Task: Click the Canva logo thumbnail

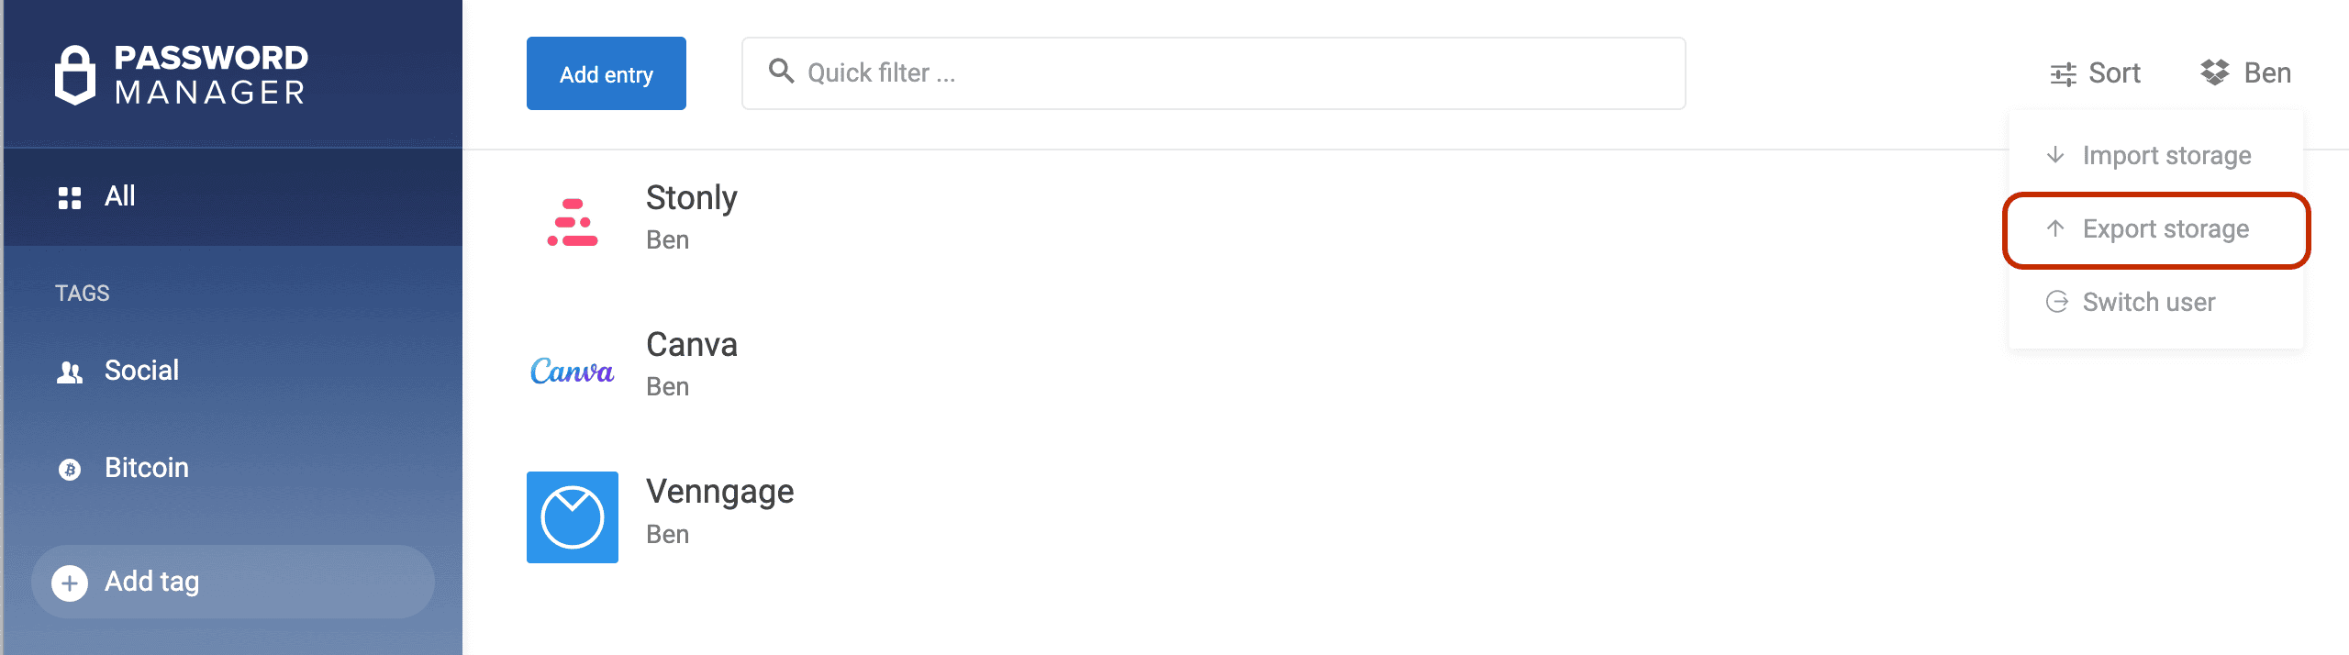Action: coord(573,371)
